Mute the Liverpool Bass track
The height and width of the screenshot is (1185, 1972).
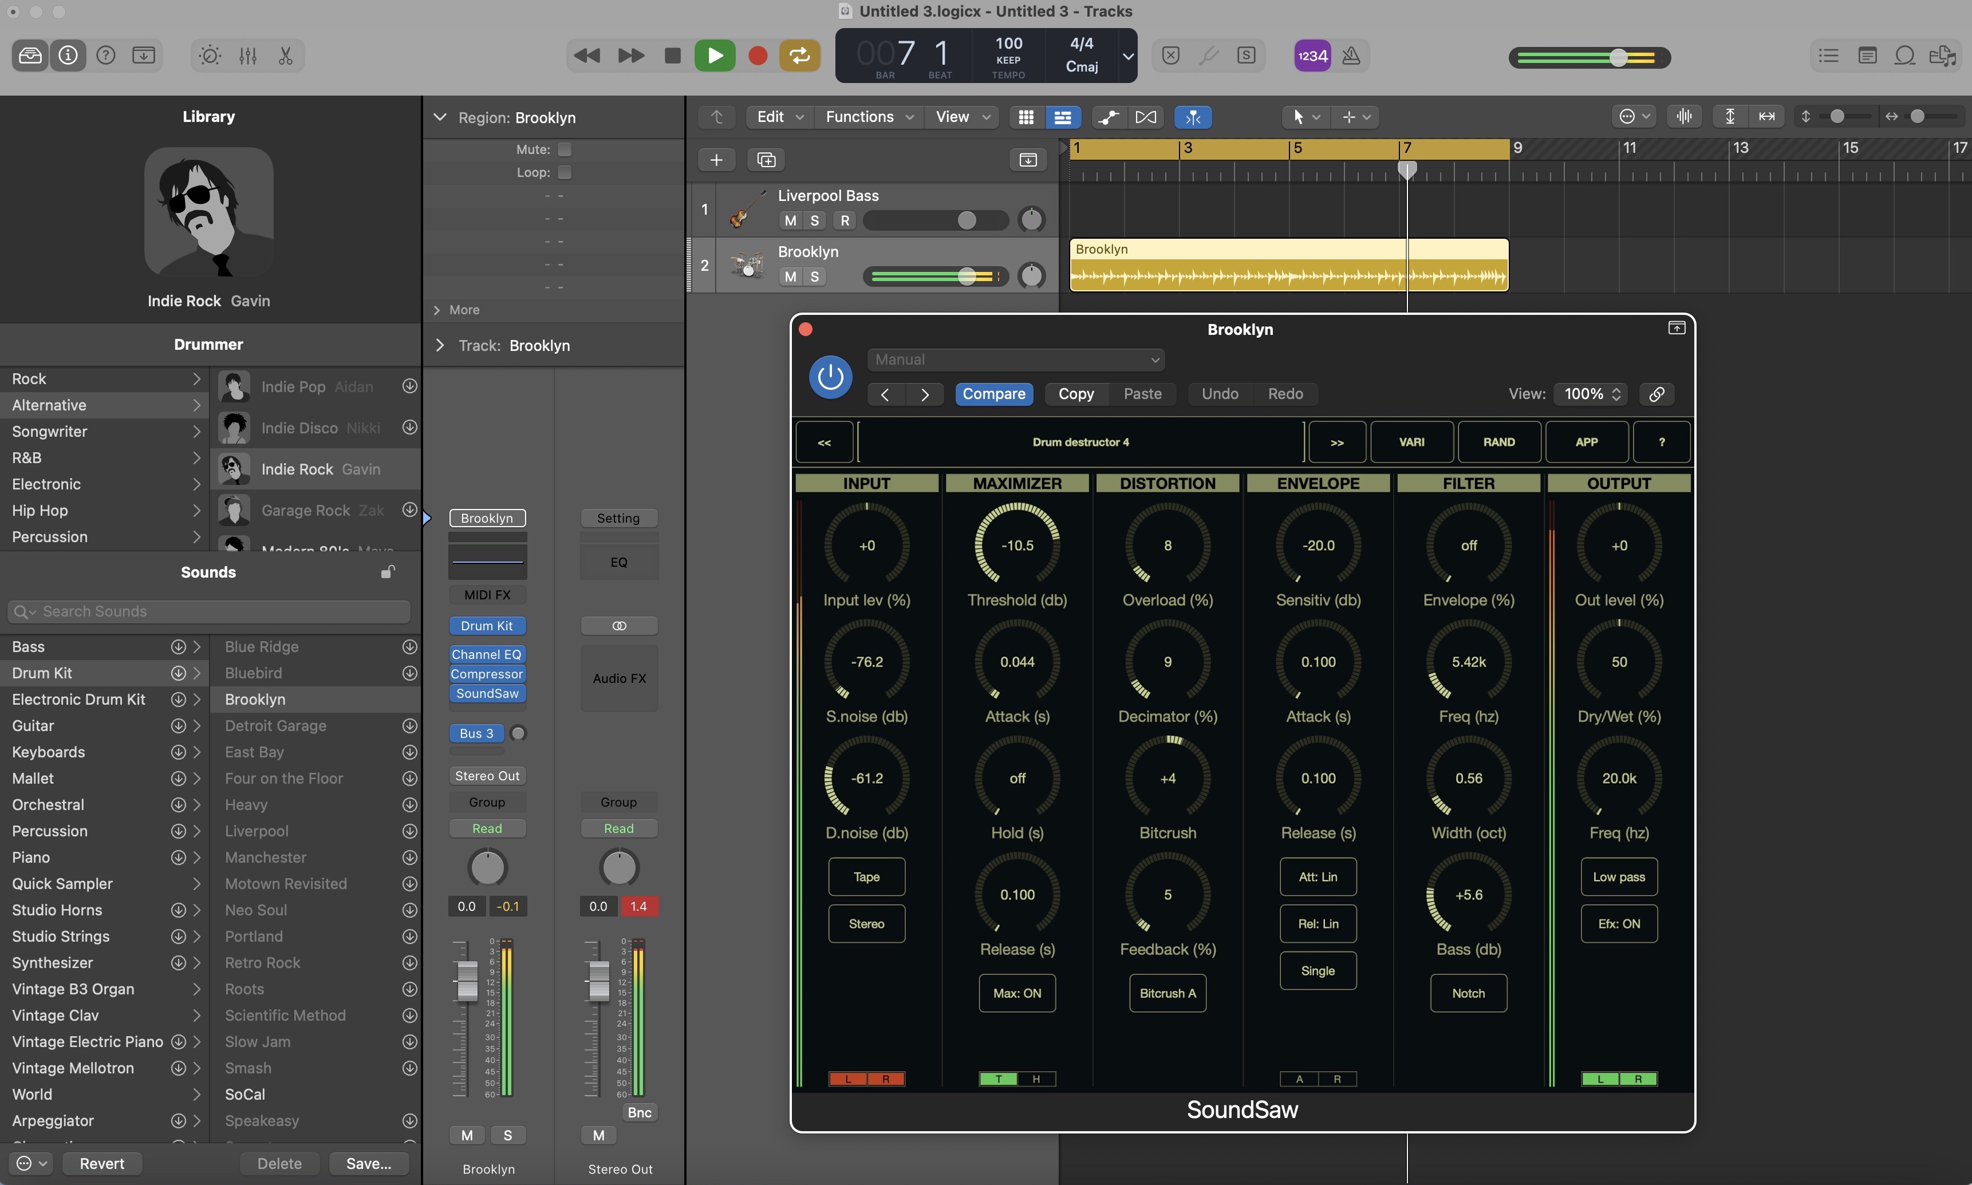[x=791, y=220]
